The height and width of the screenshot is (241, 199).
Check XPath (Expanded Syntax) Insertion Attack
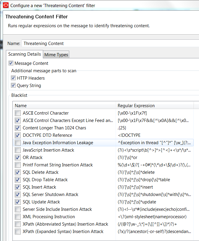pos(18,232)
